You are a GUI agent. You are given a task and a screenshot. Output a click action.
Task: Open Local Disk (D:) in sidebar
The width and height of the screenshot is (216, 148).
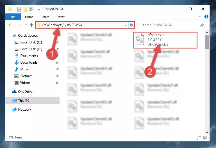click(31, 49)
